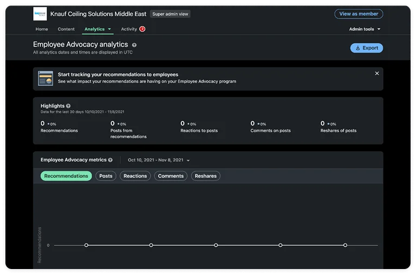Open the Oct 10 - Nov 8 date range dropdown
Image resolution: width=416 pixels, height=275 pixels.
[159, 160]
